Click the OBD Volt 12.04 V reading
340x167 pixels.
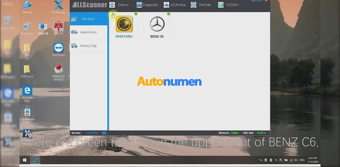261,133
